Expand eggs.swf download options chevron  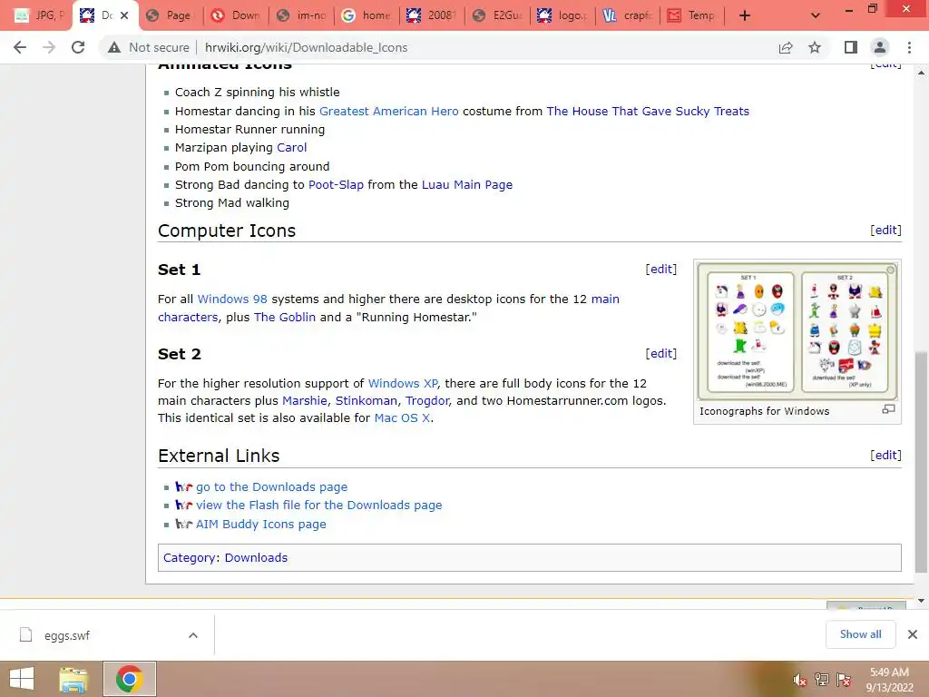point(193,635)
